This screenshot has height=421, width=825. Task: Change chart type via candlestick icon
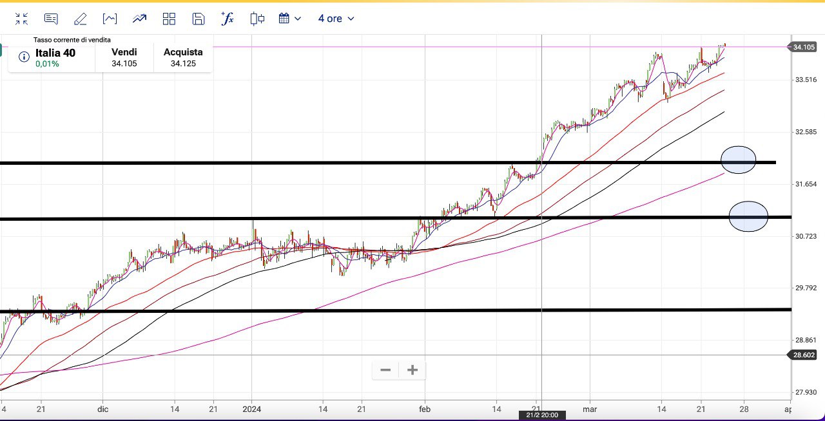(257, 19)
